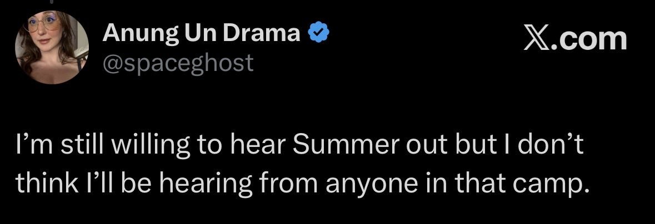655x224 pixels.
Task: Click the blue verified checkmark badge
Action: point(319,33)
